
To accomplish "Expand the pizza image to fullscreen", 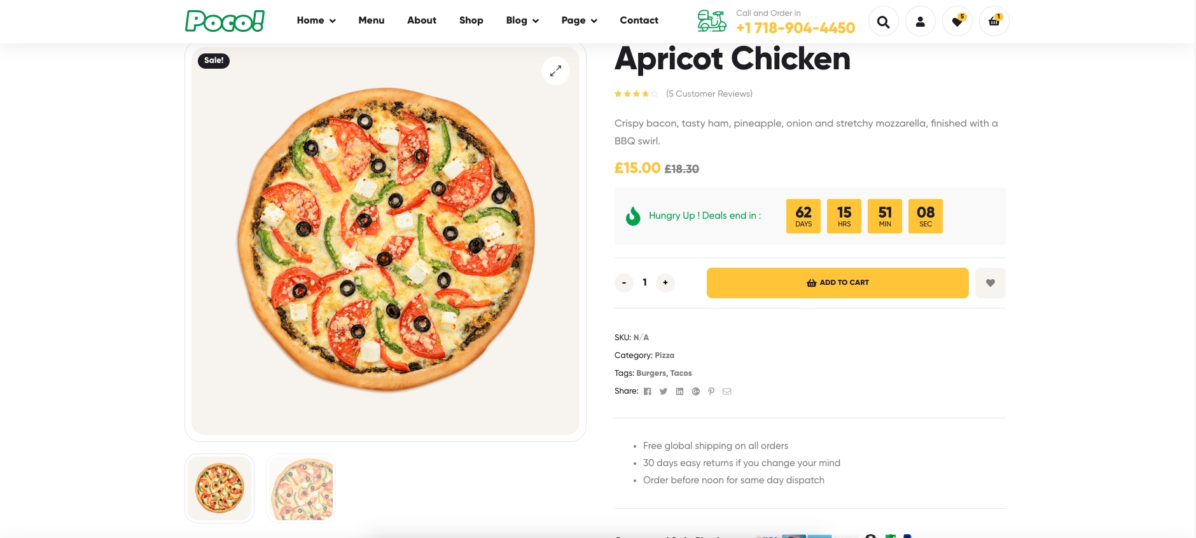I will [x=555, y=71].
